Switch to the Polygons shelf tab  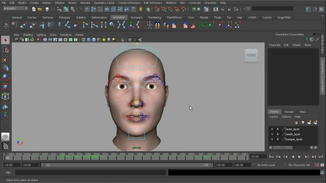point(64,17)
